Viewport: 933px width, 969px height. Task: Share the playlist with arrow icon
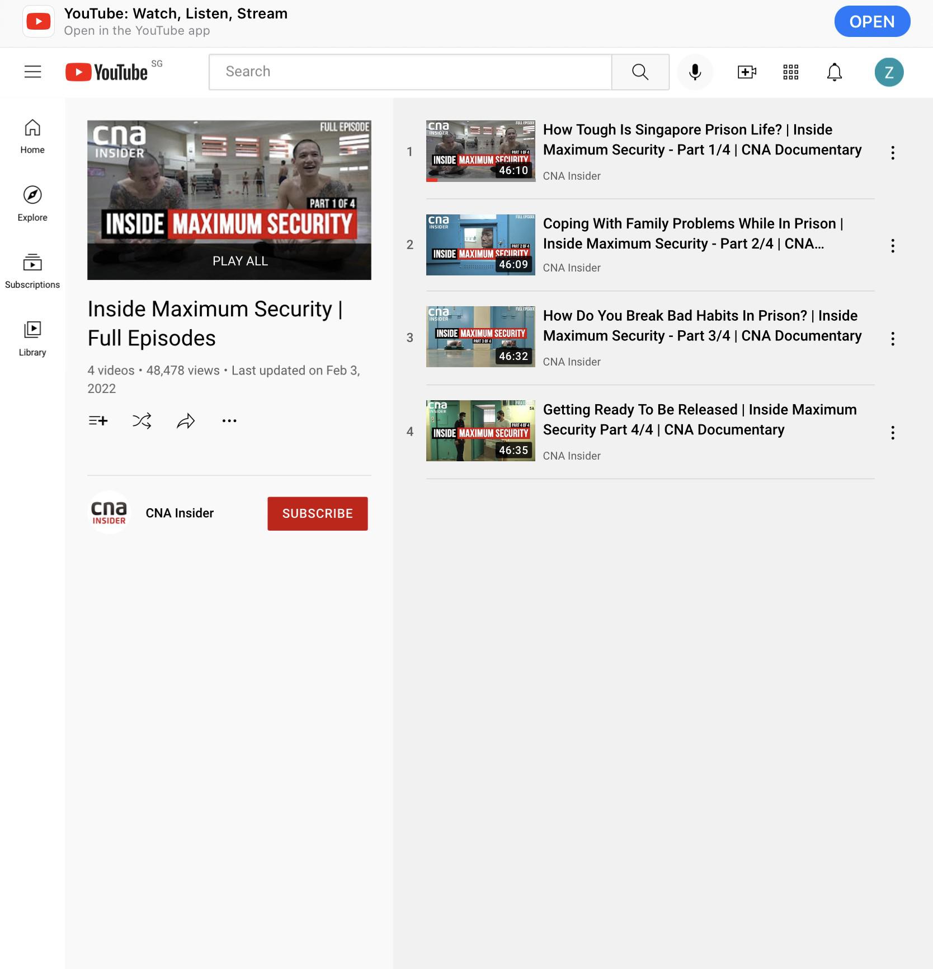point(186,420)
